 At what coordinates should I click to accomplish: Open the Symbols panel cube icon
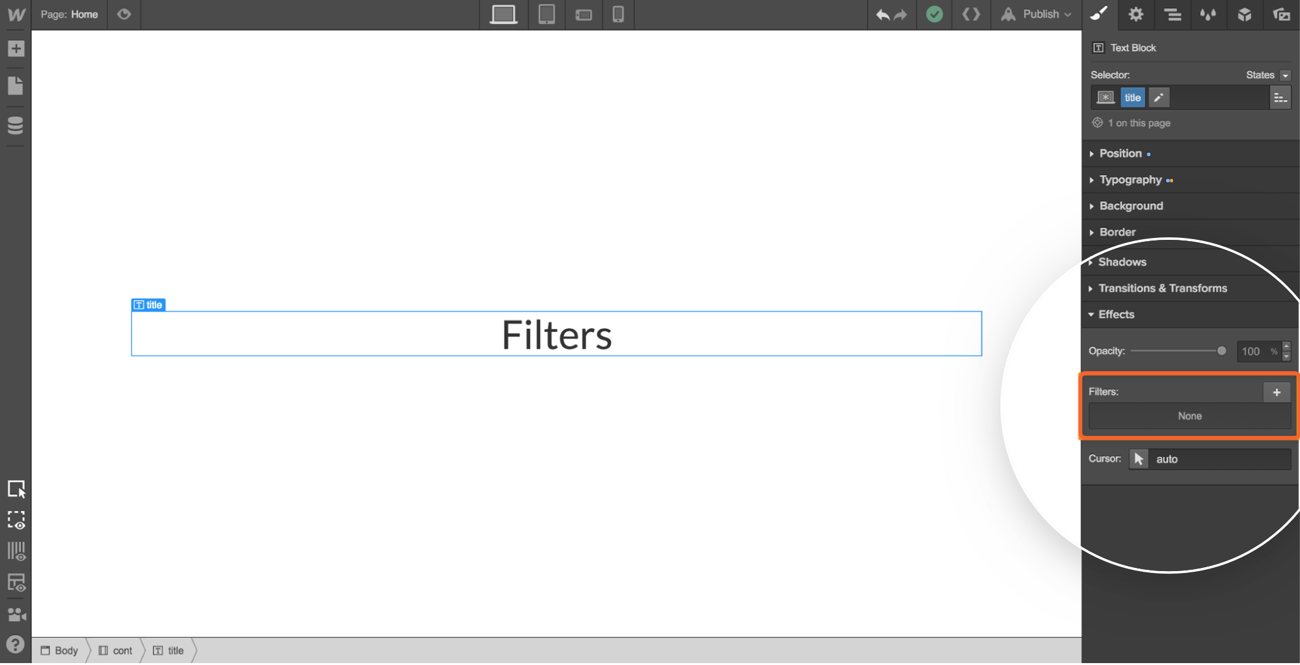(1245, 15)
